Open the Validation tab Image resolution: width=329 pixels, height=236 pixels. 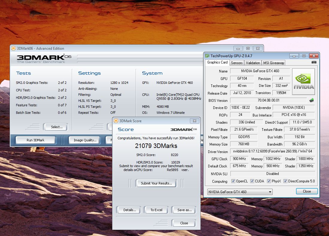coord(253,63)
